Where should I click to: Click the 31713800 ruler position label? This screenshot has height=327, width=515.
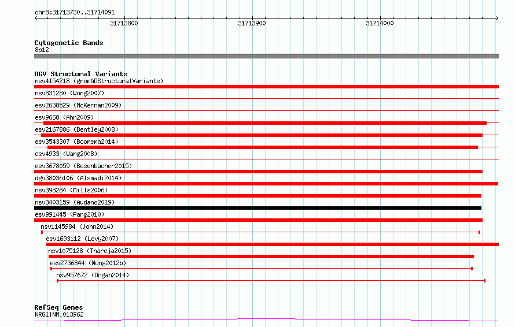point(124,23)
